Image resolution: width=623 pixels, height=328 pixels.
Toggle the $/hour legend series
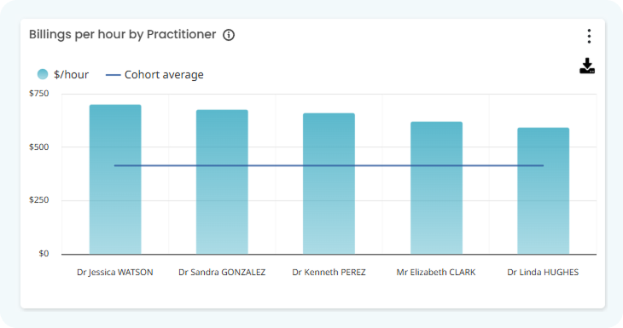click(x=63, y=75)
